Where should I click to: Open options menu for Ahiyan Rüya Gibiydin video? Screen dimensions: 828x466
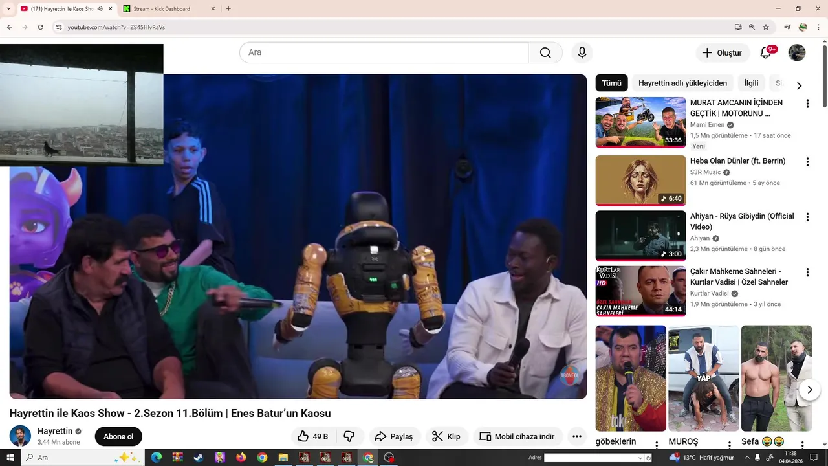(807, 217)
